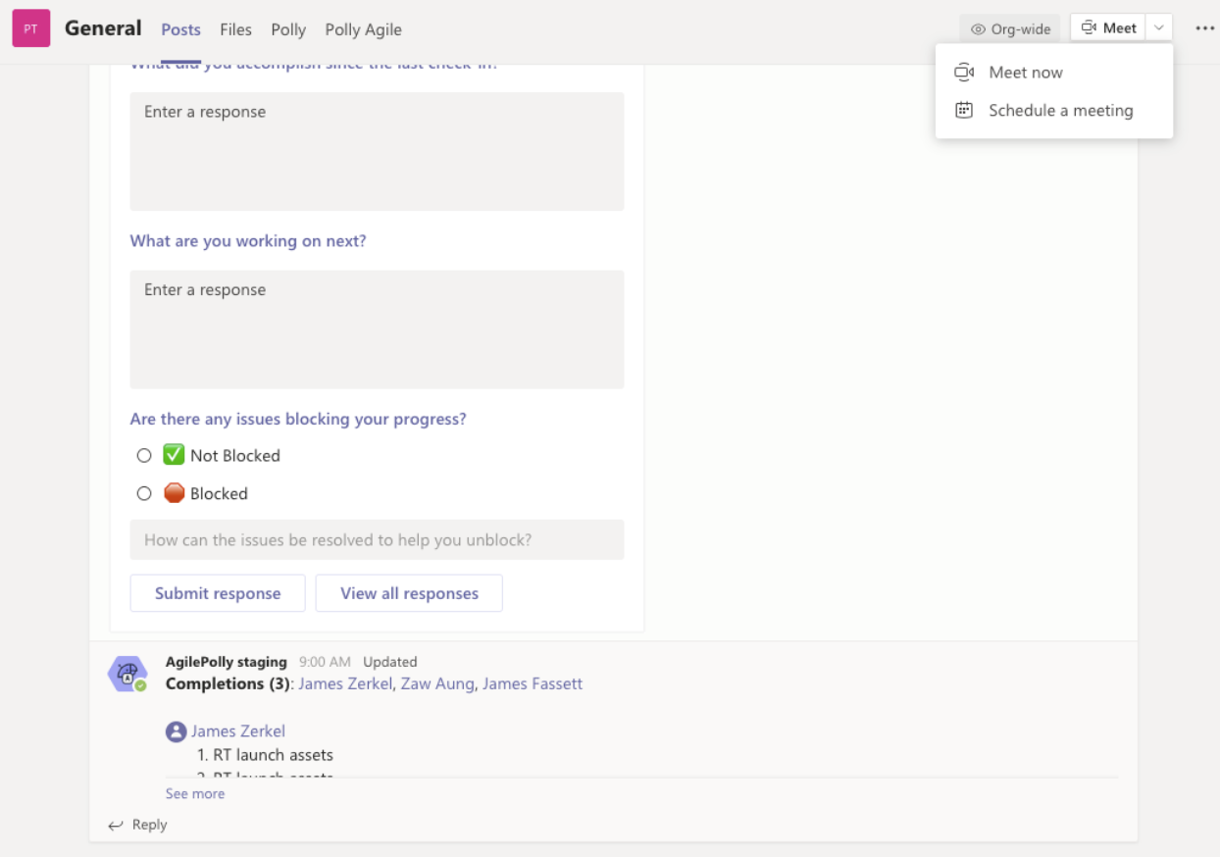Click the Reply arrow icon
The height and width of the screenshot is (857, 1220).
coord(116,826)
